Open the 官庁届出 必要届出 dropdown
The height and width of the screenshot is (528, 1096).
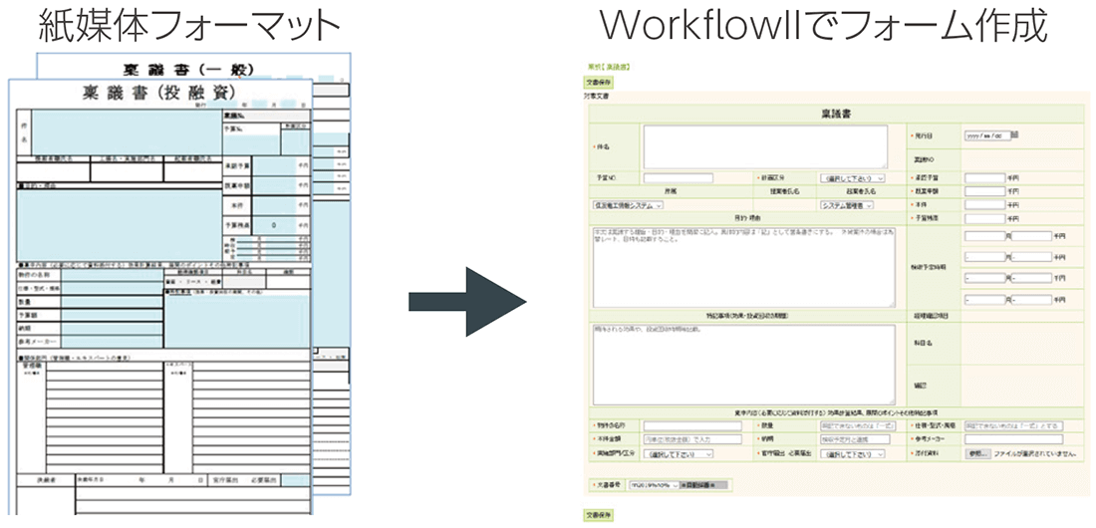pyautogui.click(x=853, y=454)
